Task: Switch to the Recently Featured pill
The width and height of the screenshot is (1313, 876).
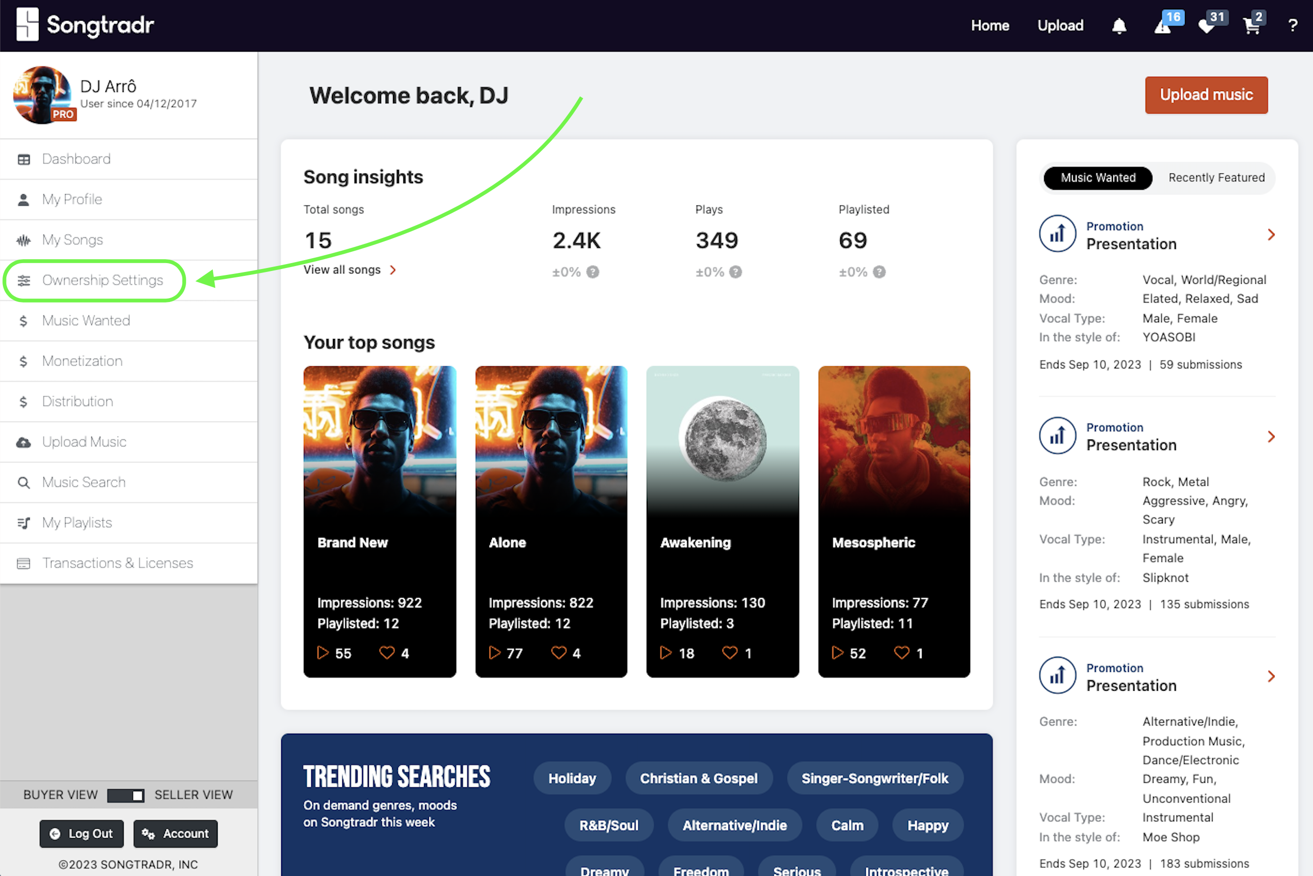Action: tap(1216, 178)
